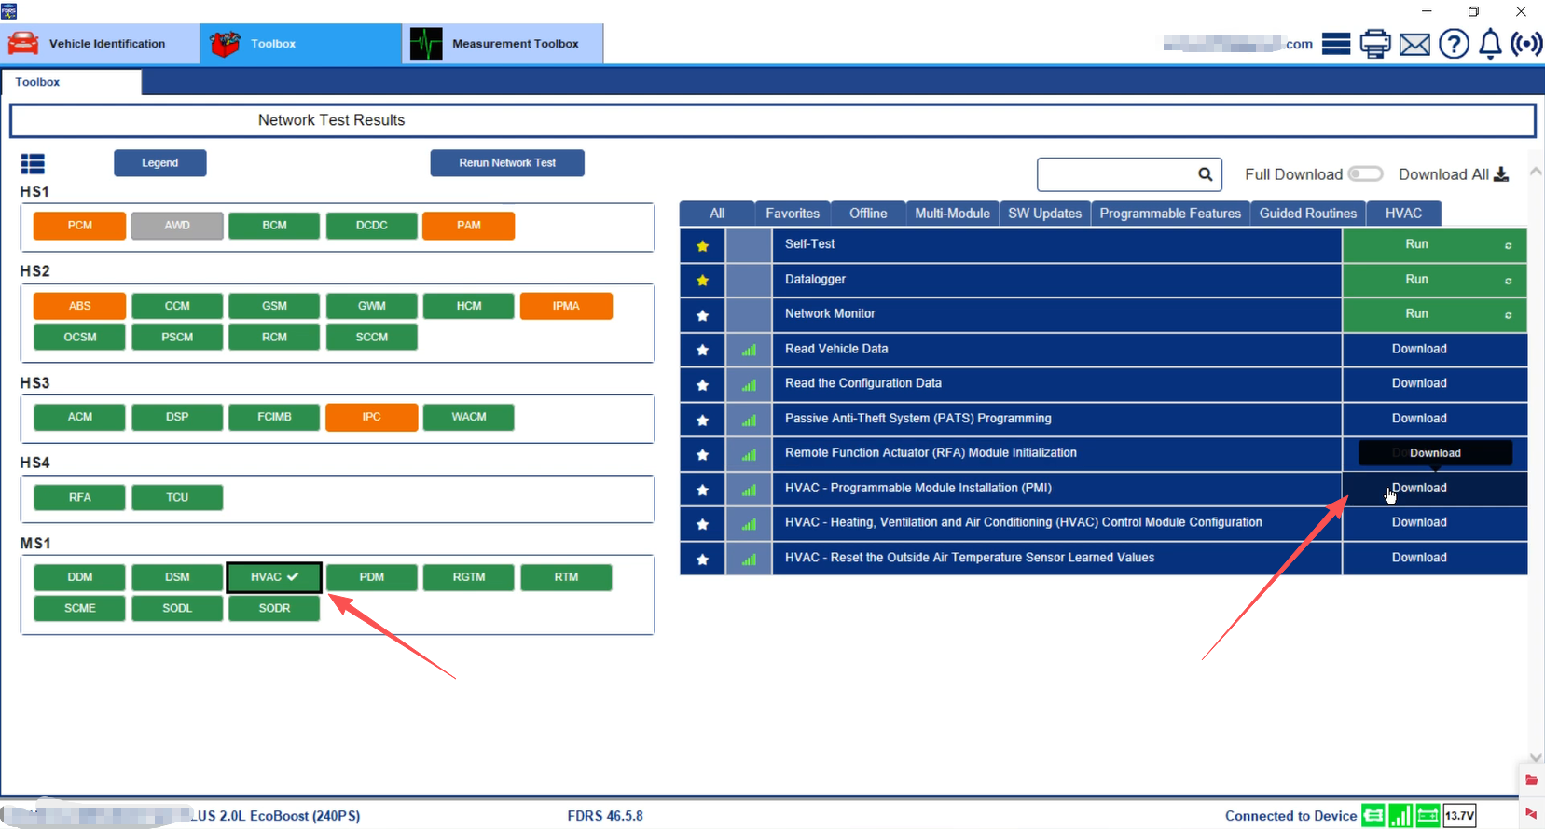The width and height of the screenshot is (1545, 829).
Task: Toggle favorite star for Self-Test row
Action: [x=703, y=246]
